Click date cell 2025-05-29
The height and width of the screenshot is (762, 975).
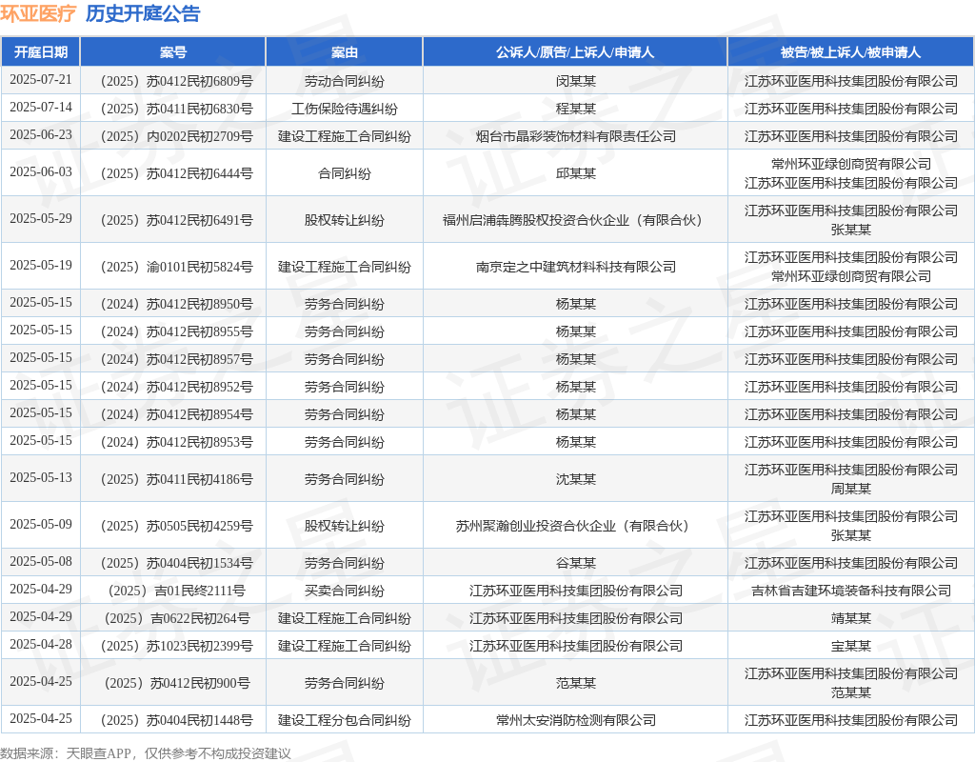[40, 218]
